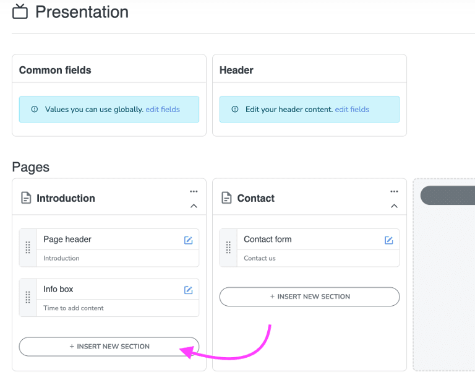Grab the Contact form drag handle

[x=228, y=248]
